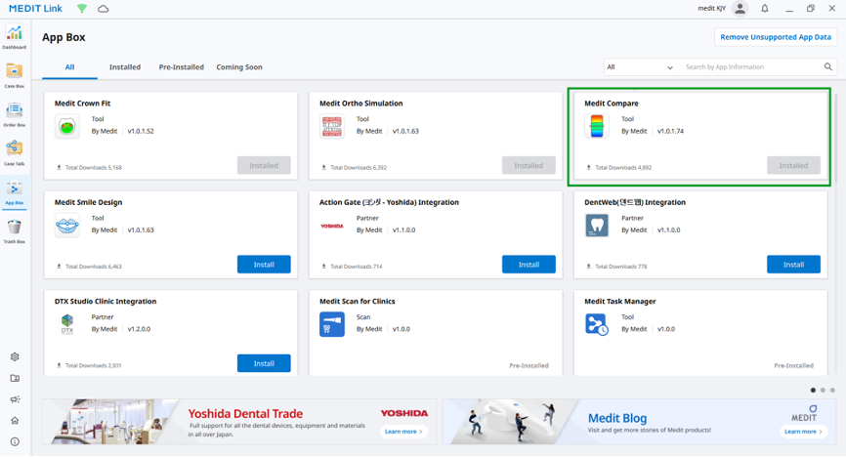The width and height of the screenshot is (846, 457).
Task: Focus the Search by App Information field
Action: tap(751, 67)
